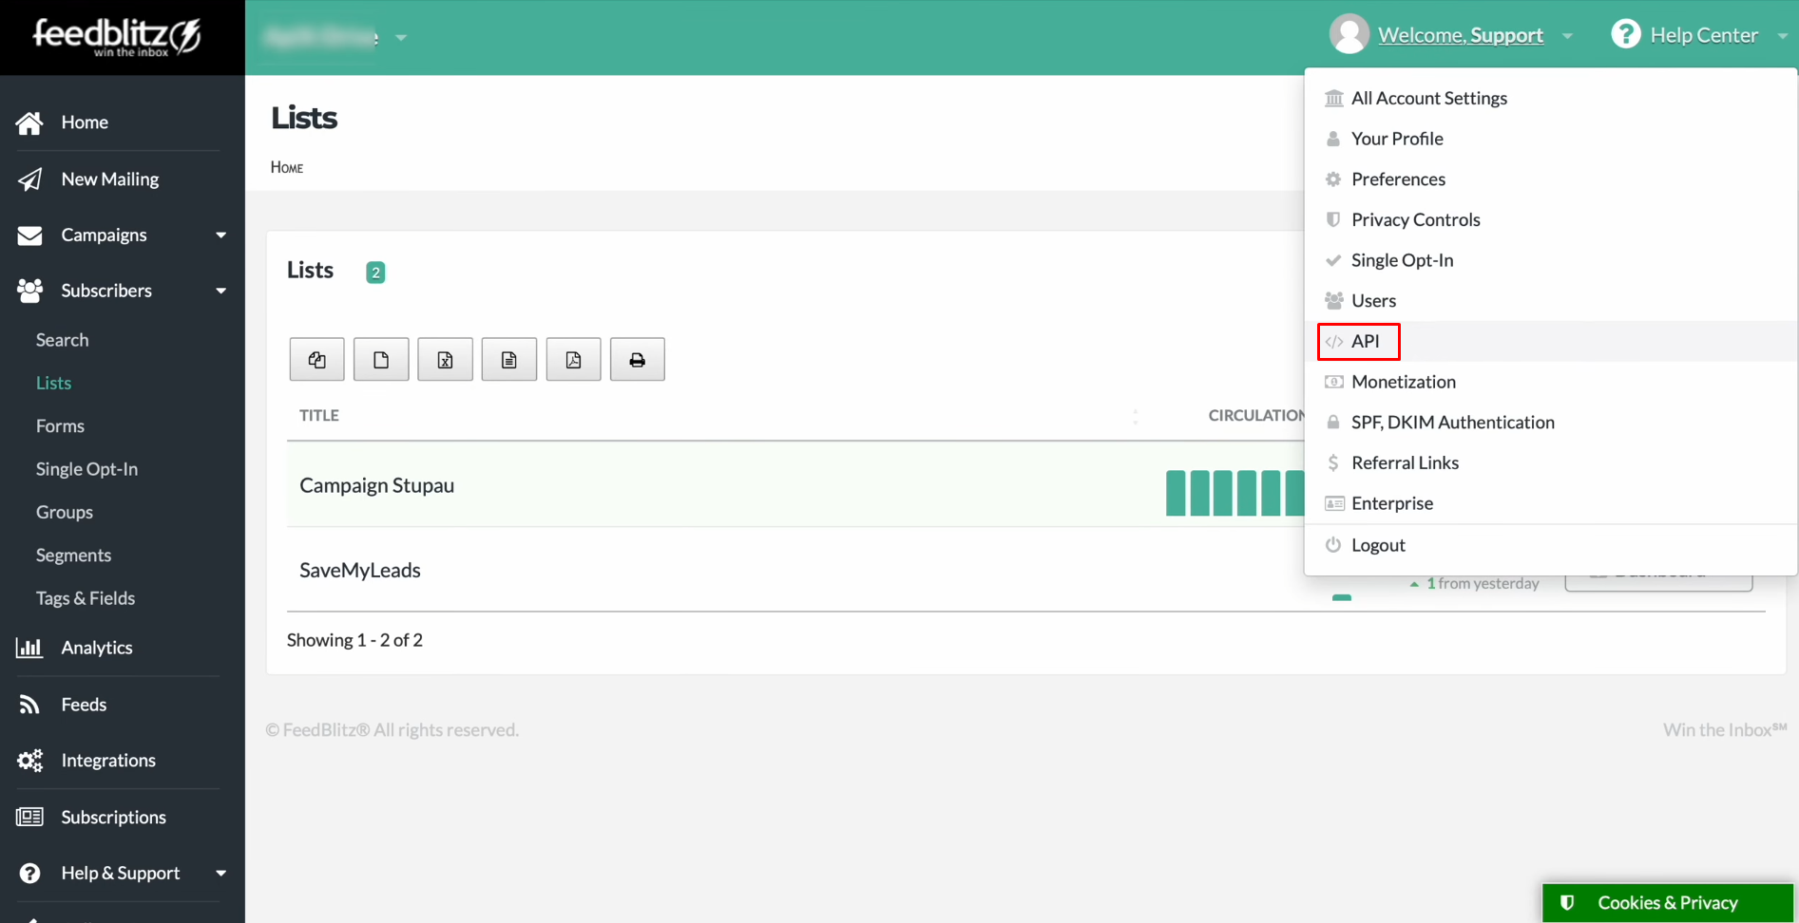Open Tags & Fields in the sidebar

tap(85, 599)
